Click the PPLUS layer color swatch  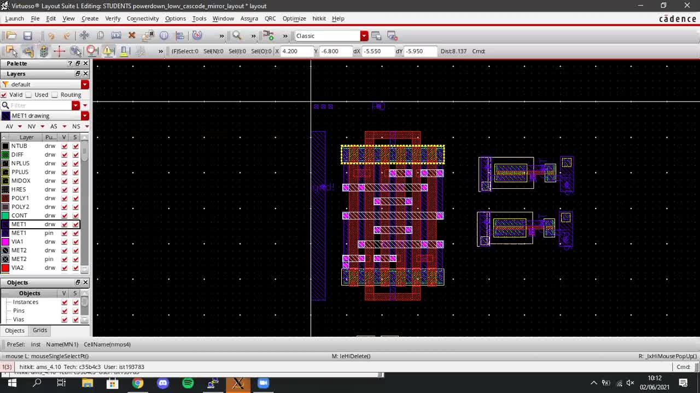click(x=5, y=172)
